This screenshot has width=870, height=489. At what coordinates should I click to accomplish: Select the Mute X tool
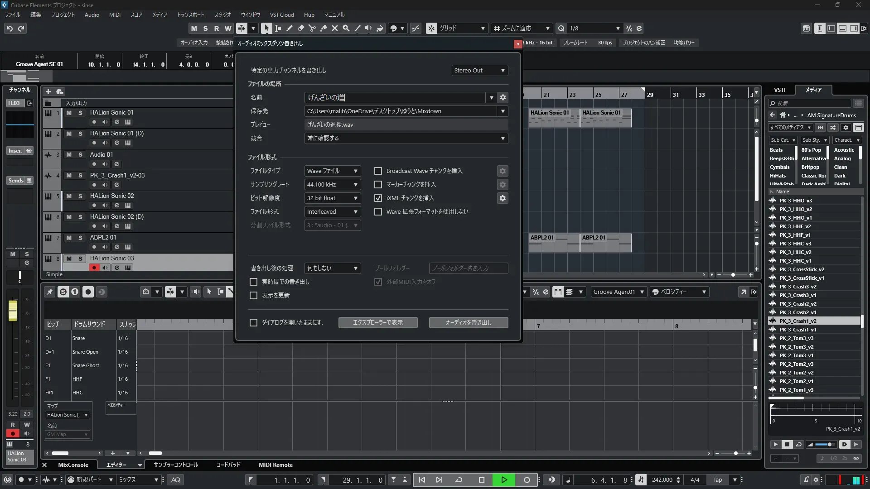click(x=334, y=28)
